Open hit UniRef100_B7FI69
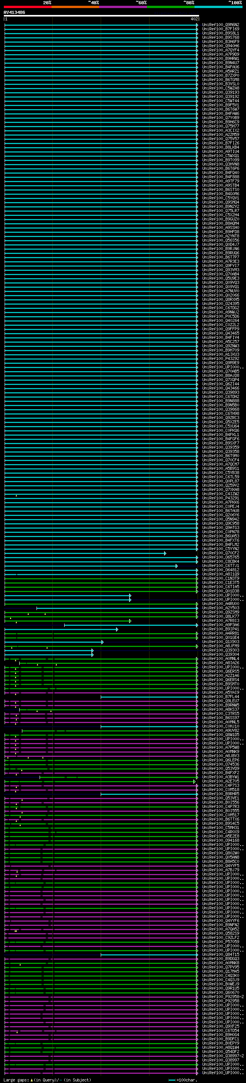This screenshot has width=246, height=1083. [221, 29]
